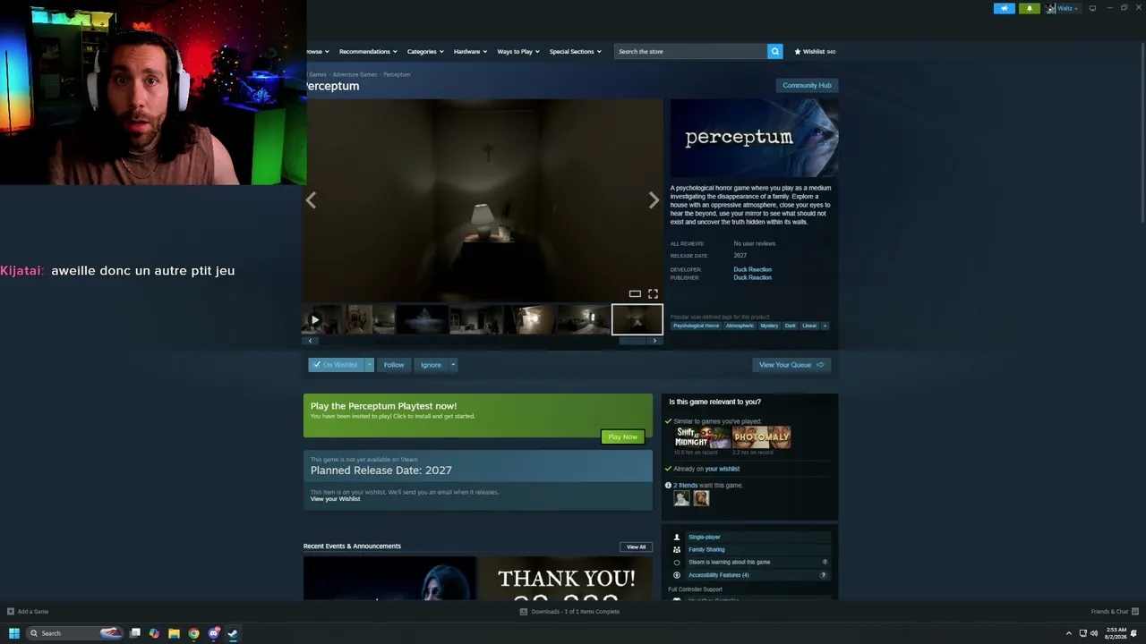Viewport: 1146px width, 644px height.
Task: Open the Shift at Midnight similar game image
Action: (701, 436)
